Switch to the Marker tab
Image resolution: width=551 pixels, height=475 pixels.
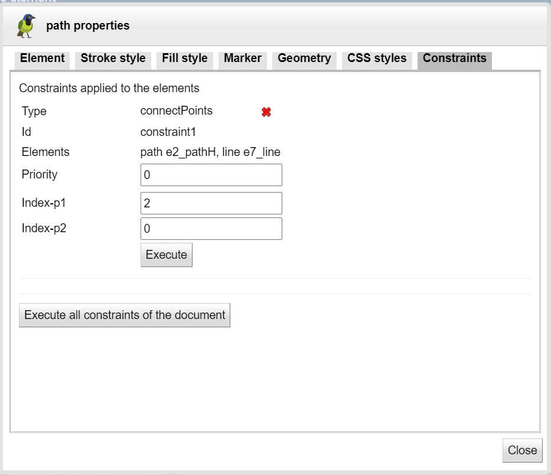coord(243,60)
